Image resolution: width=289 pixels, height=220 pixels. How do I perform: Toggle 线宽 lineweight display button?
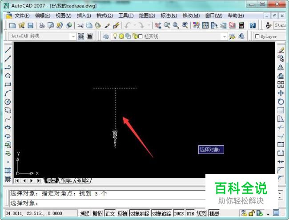(201, 213)
